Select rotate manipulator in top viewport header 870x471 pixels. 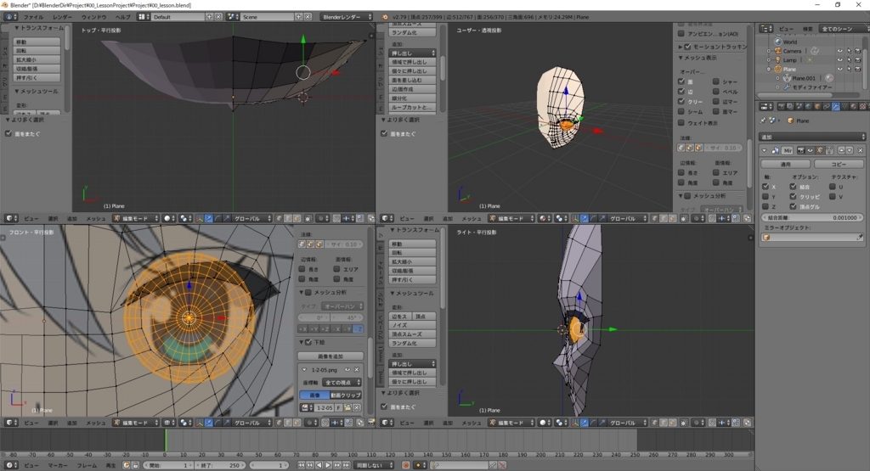click(218, 218)
